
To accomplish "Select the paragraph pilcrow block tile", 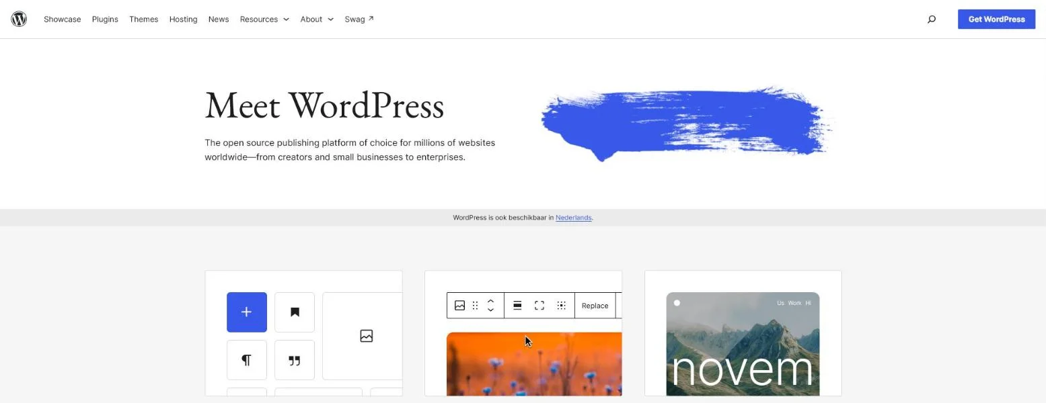I will [x=247, y=360].
